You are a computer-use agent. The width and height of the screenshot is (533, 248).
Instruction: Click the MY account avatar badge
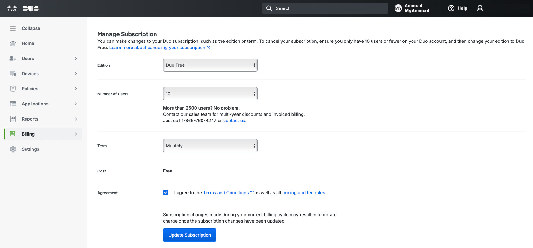(x=398, y=8)
